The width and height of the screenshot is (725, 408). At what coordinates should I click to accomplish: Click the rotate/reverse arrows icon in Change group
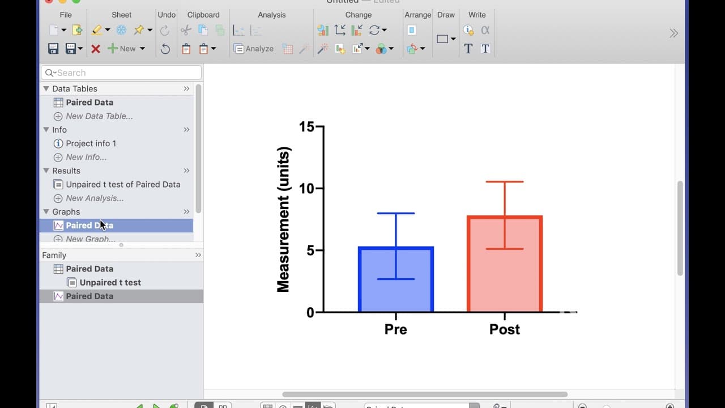[x=374, y=30]
